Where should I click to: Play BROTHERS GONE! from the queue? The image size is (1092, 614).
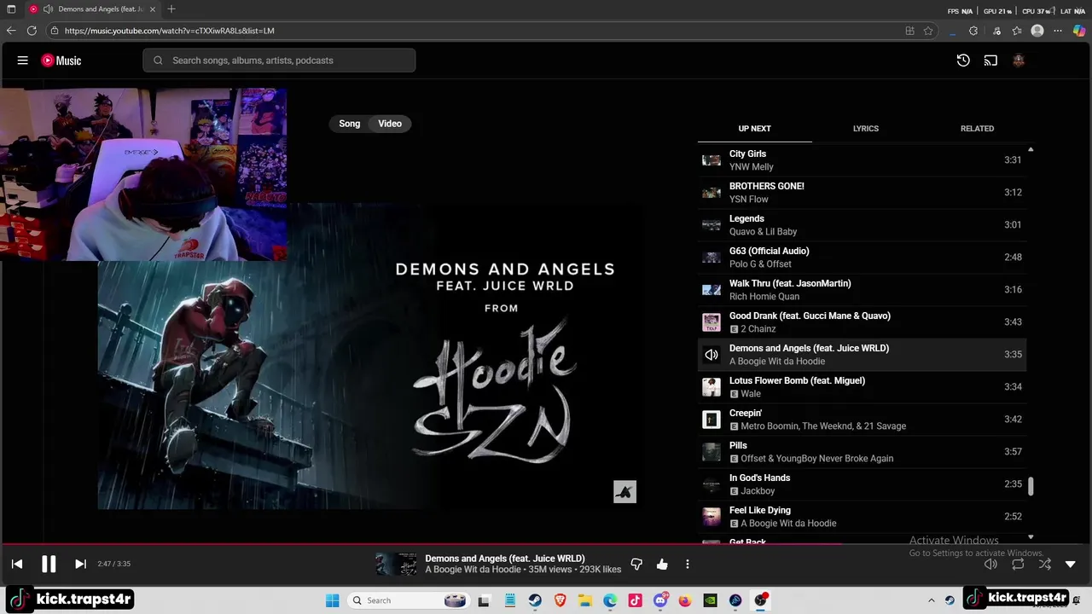pos(862,193)
